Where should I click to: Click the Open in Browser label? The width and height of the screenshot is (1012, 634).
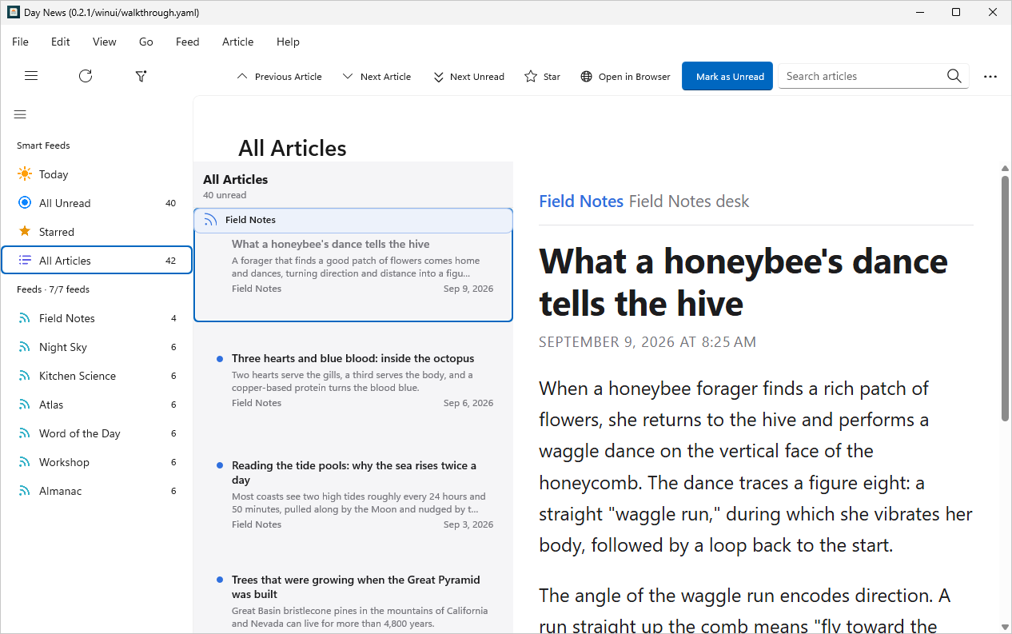pyautogui.click(x=635, y=77)
